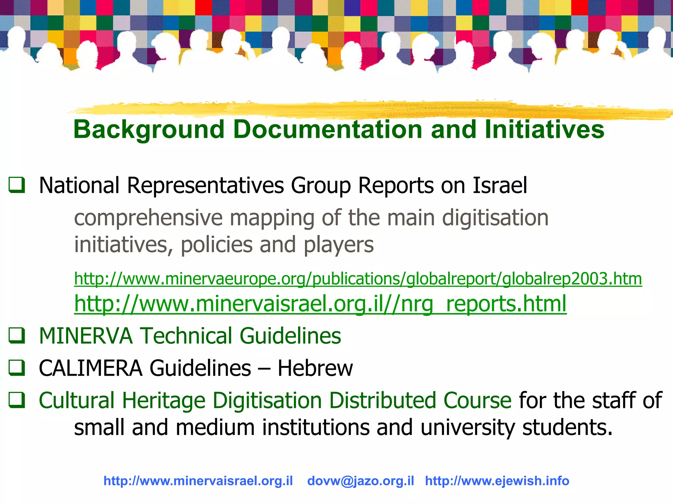Visit http://www.minervaisrael.org.il in the footer
673x504 pixels.
[198, 481]
